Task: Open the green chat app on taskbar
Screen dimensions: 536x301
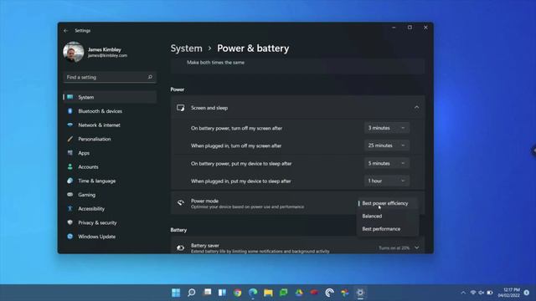Action: tap(284, 293)
